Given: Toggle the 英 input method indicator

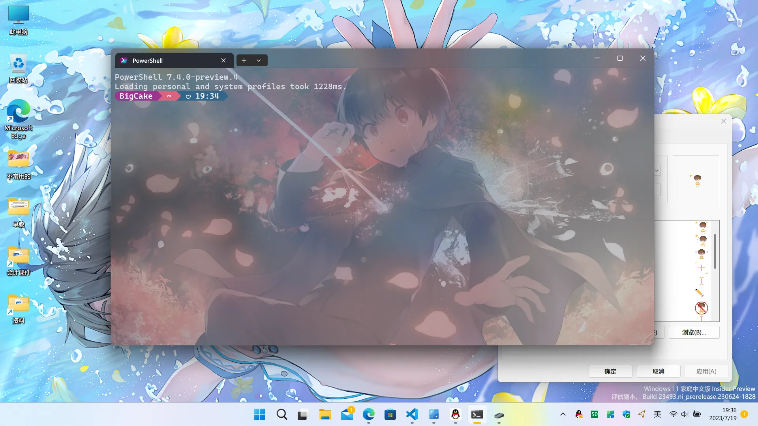Looking at the screenshot, I should (657, 414).
